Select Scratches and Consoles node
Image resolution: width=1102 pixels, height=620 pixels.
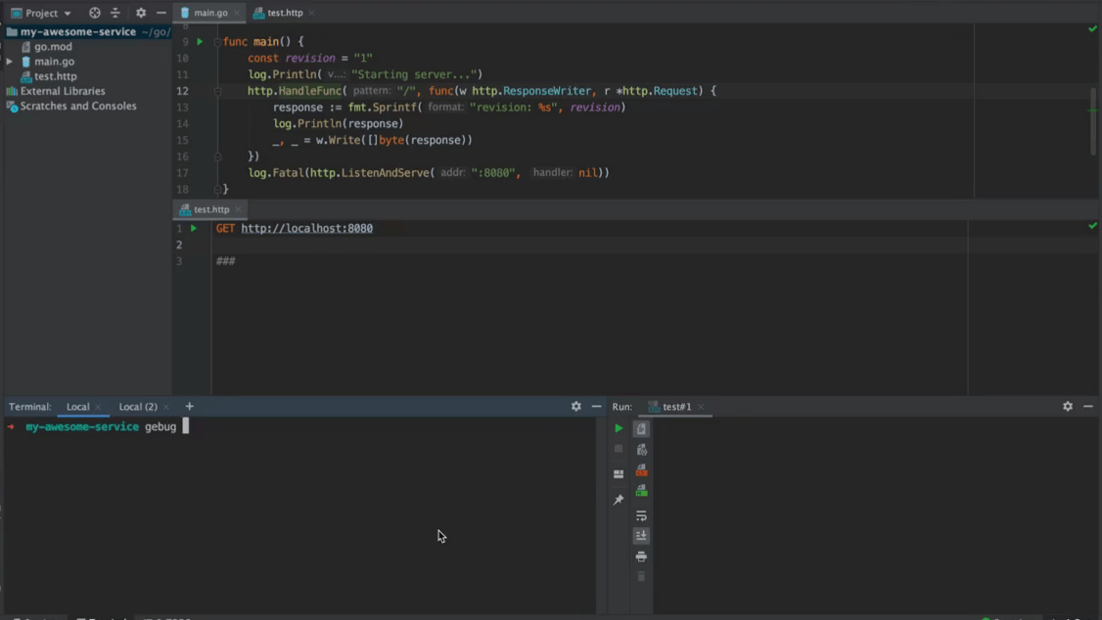click(x=78, y=106)
